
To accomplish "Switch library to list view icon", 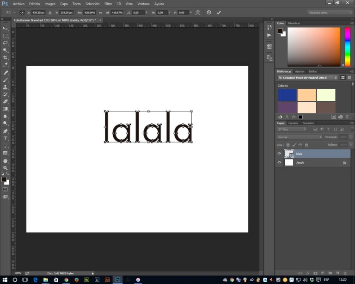I will (x=349, y=78).
